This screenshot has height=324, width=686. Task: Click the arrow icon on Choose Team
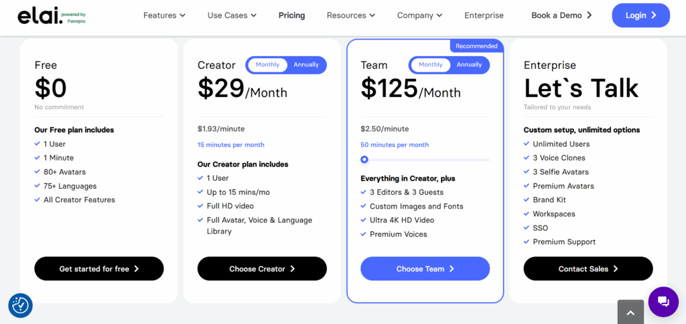452,269
